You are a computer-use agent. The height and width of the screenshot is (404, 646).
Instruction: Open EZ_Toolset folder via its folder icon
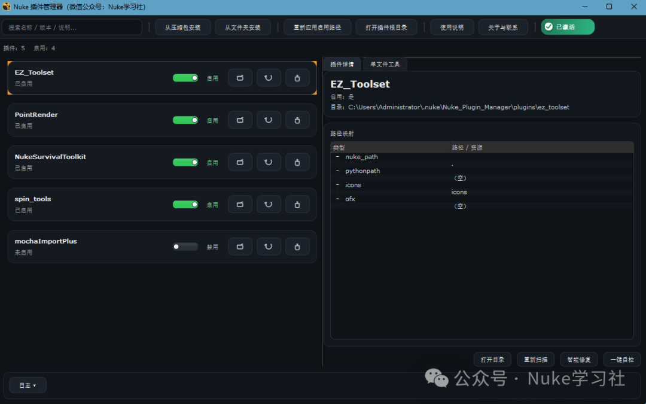click(240, 78)
